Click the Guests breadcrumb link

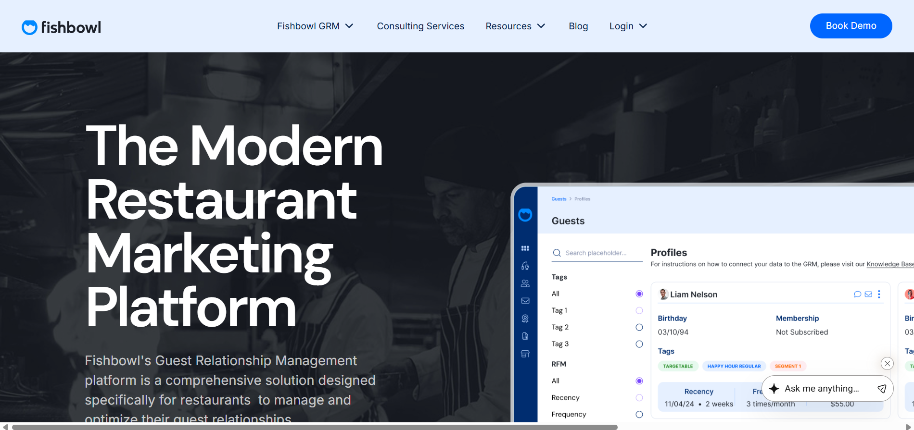coord(559,199)
